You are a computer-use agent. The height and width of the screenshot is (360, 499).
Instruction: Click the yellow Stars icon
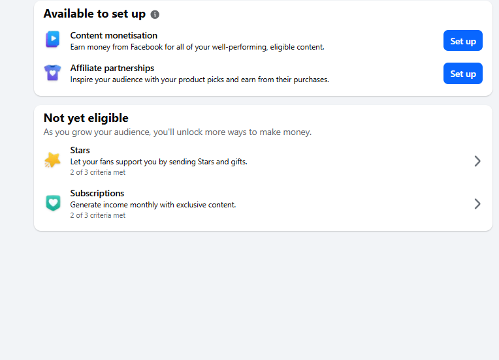52,160
